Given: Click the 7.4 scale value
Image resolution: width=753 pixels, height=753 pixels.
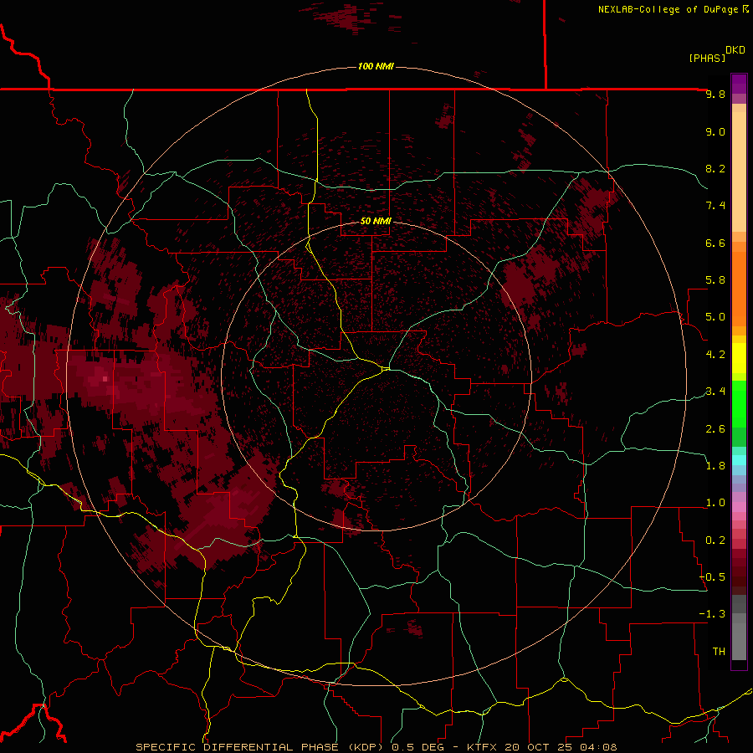Looking at the screenshot, I should coord(715,206).
